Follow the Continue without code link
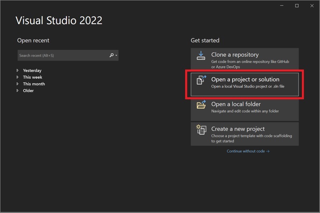 tap(248, 151)
